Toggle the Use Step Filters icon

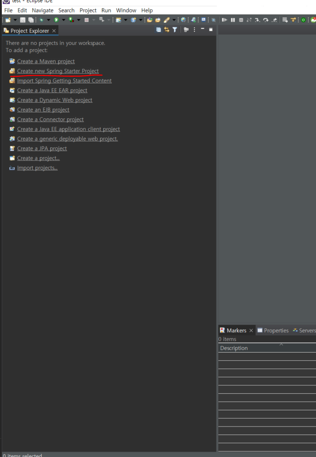tap(293, 20)
